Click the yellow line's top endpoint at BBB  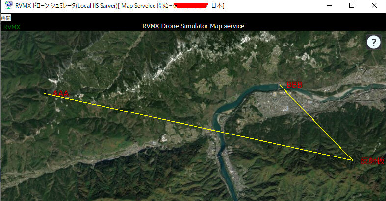click(279, 85)
